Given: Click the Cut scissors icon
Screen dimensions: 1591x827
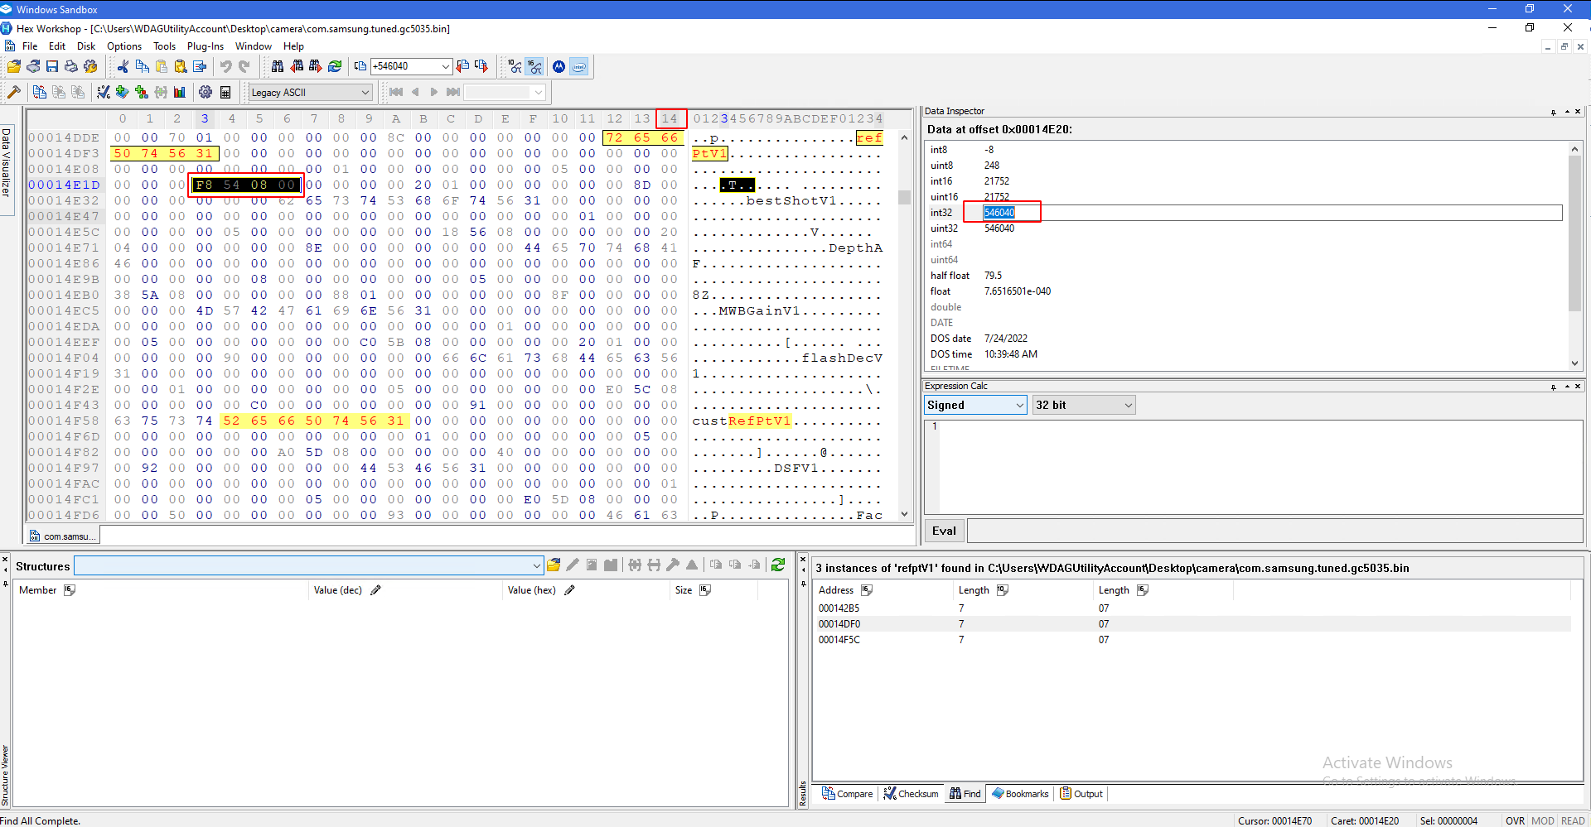Looking at the screenshot, I should click(123, 66).
